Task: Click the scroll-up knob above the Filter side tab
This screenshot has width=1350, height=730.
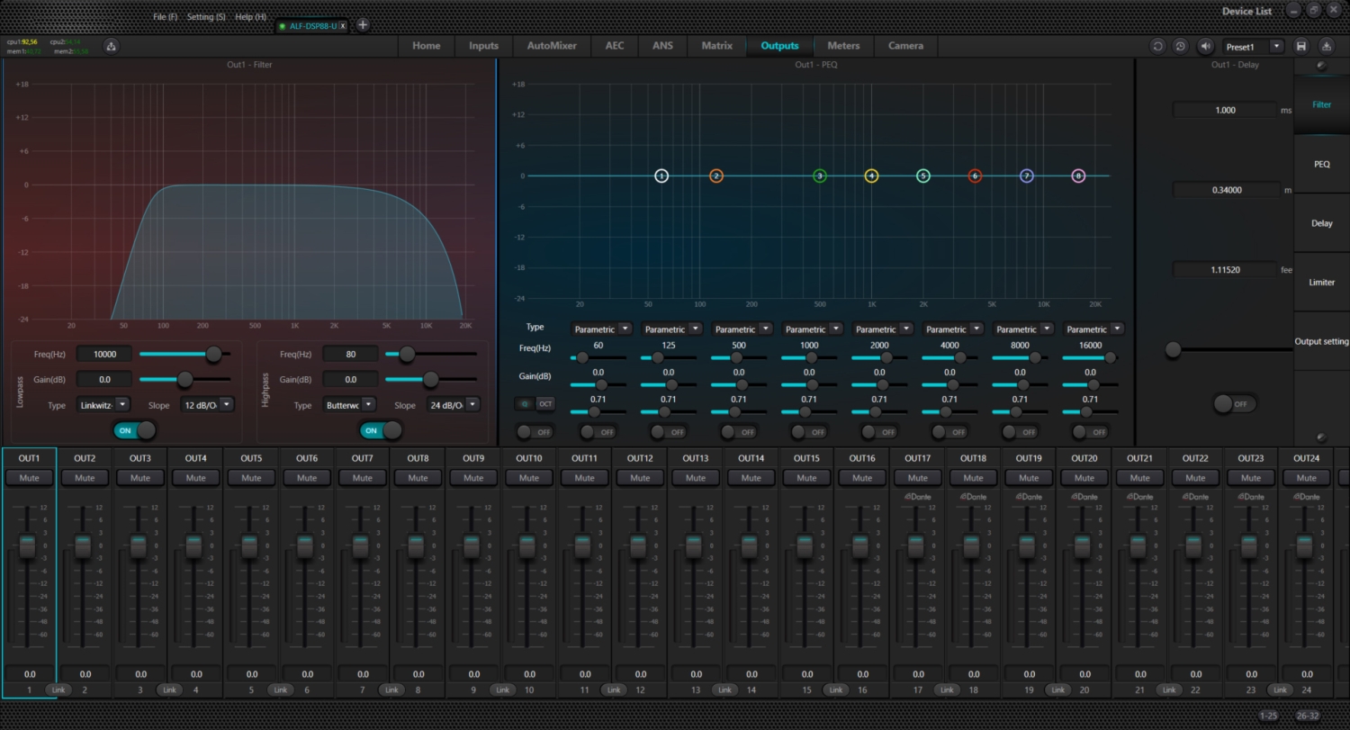Action: pos(1321,66)
